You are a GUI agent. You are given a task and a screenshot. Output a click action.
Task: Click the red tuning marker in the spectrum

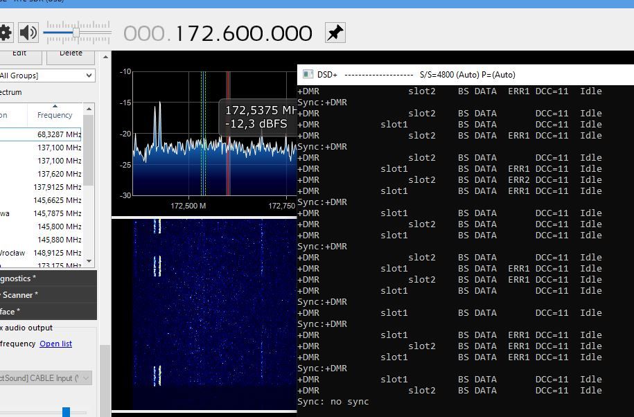(x=228, y=133)
